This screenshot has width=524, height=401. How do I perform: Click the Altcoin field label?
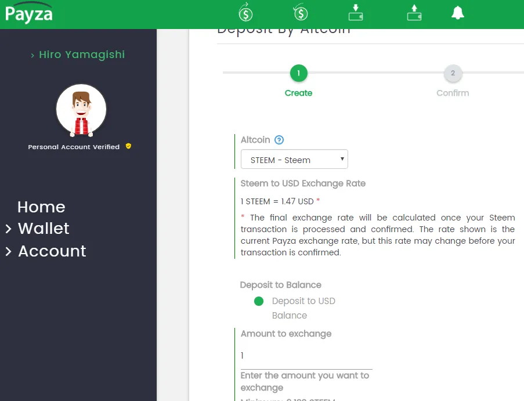255,140
